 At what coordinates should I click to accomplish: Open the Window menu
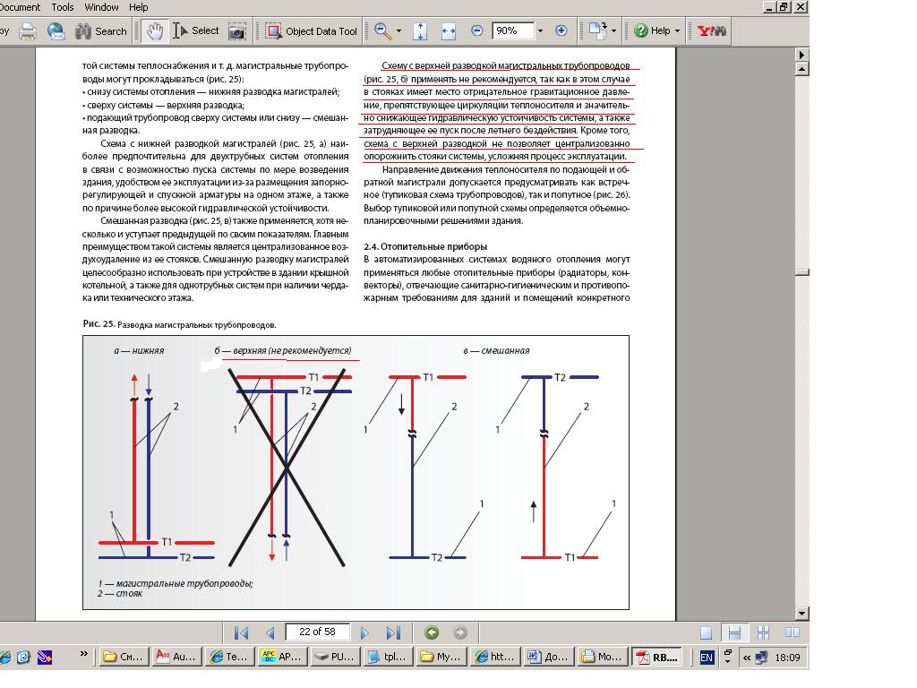(x=102, y=7)
